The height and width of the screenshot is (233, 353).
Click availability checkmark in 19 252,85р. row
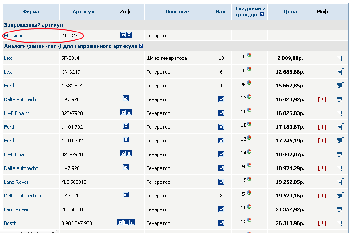click(x=221, y=182)
